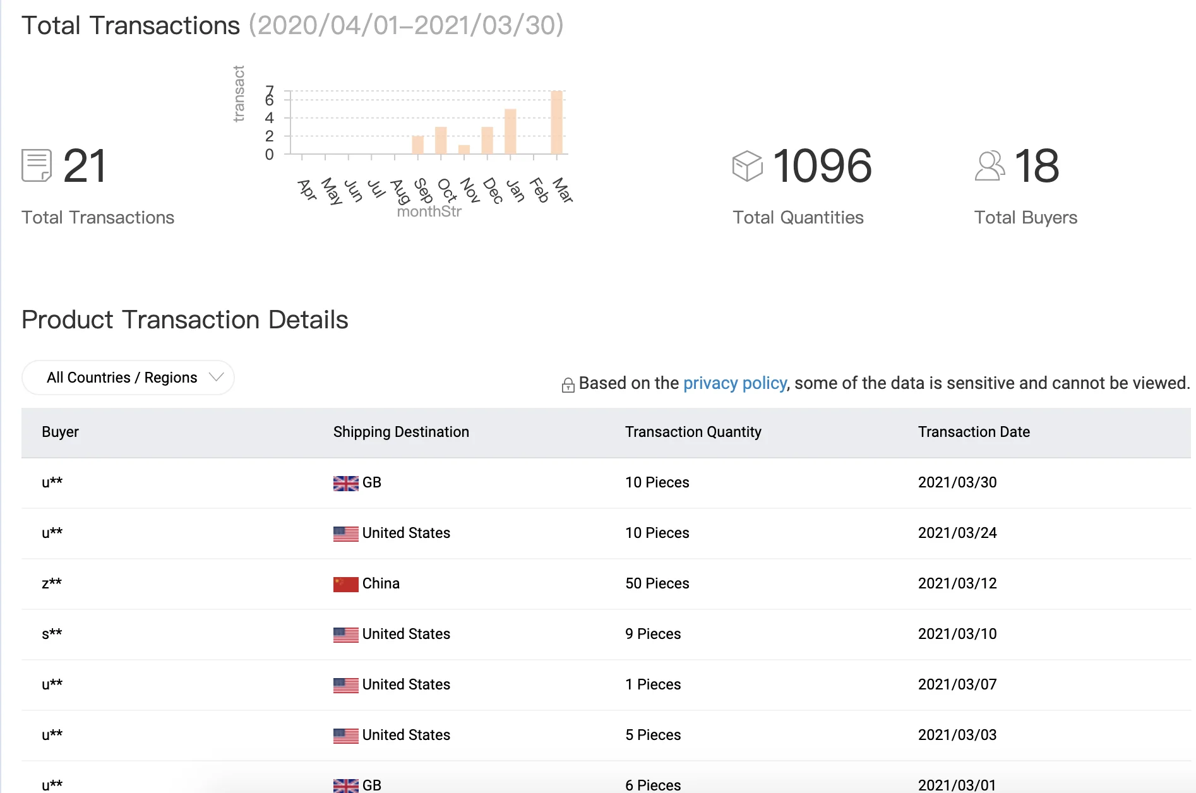
Task: Click the Shipping Destination column header
Action: [401, 432]
